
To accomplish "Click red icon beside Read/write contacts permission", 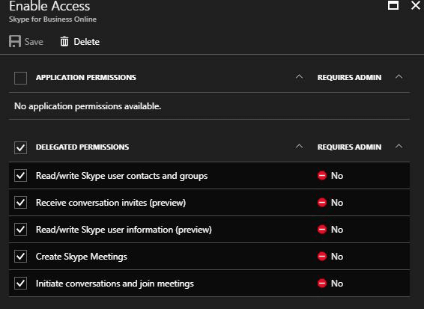I will pyautogui.click(x=322, y=176).
